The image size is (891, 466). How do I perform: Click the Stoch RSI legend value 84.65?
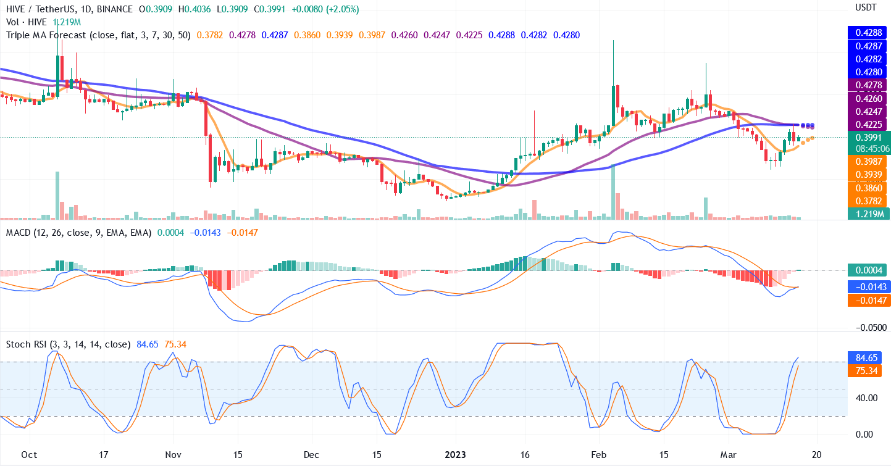pyautogui.click(x=147, y=344)
